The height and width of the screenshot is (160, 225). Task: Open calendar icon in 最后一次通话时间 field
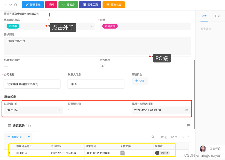pos(187,110)
